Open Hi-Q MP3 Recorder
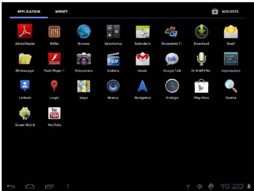This screenshot has width=254, height=191. tap(201, 59)
